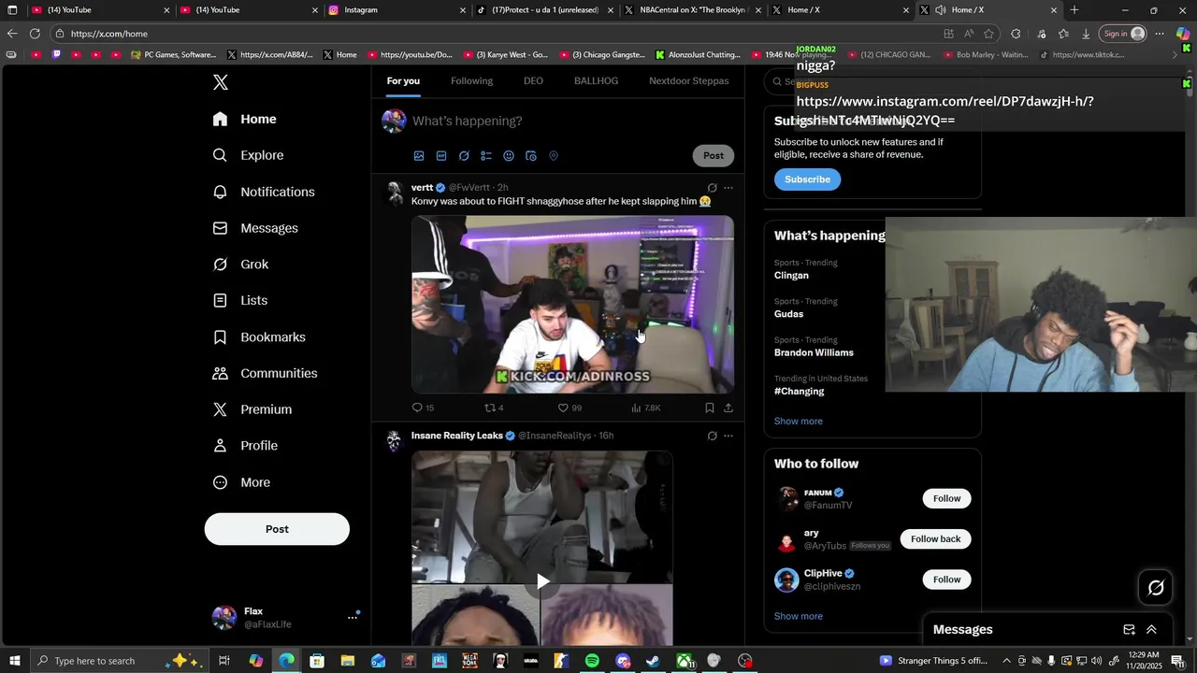The width and height of the screenshot is (1197, 673).
Task: Open more options on Insane Reality Leaks post
Action: click(x=728, y=436)
